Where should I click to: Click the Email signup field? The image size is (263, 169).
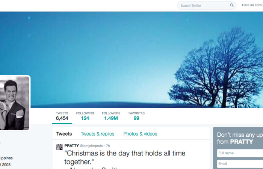(240, 164)
